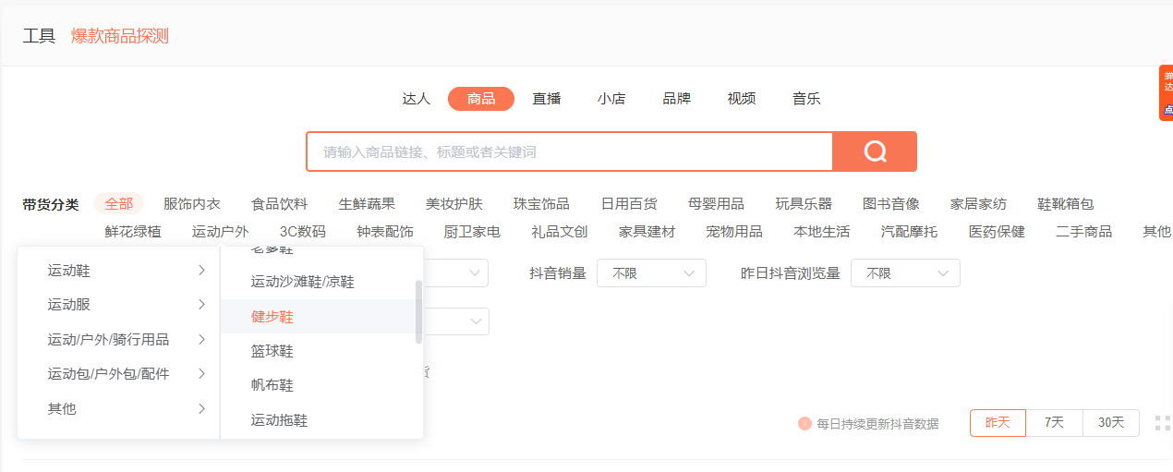The width and height of the screenshot is (1173, 472).
Task: Open the partly hidden dropdown left of 抖音销量
Action: point(456,273)
